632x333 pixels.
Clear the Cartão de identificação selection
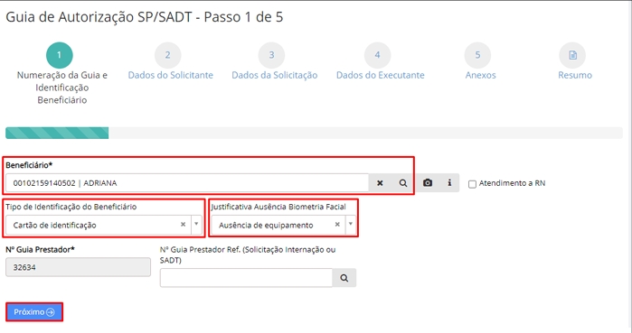click(x=183, y=225)
